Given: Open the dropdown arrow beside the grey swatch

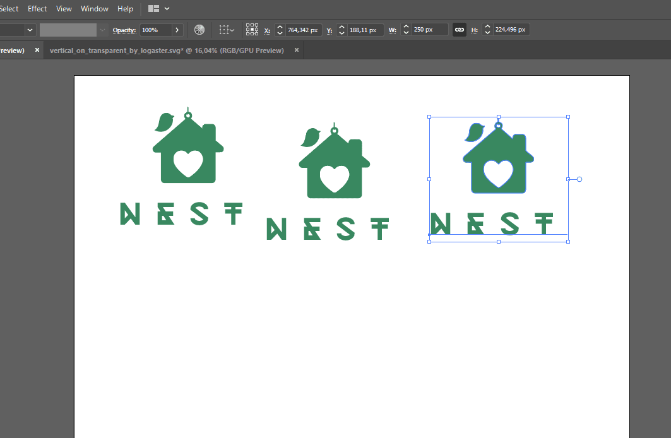Looking at the screenshot, I should [102, 30].
